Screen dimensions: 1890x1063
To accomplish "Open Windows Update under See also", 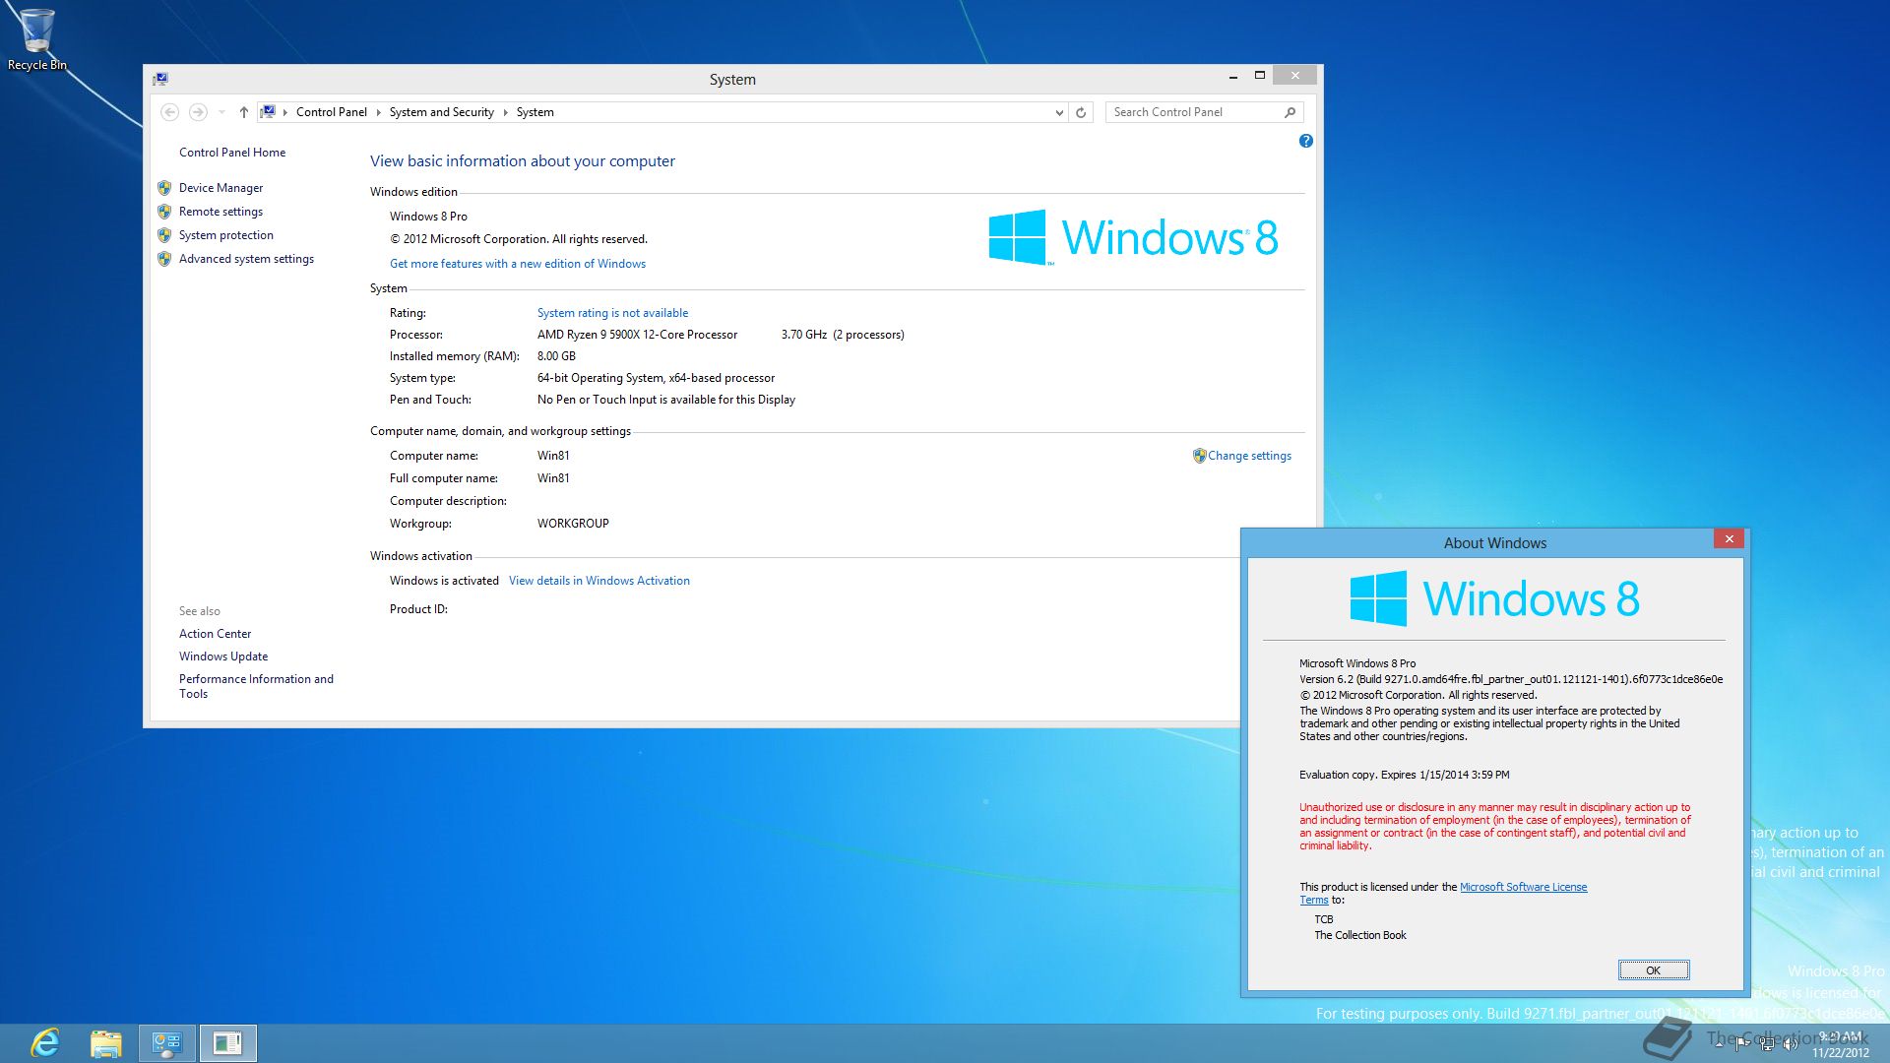I will [x=223, y=657].
